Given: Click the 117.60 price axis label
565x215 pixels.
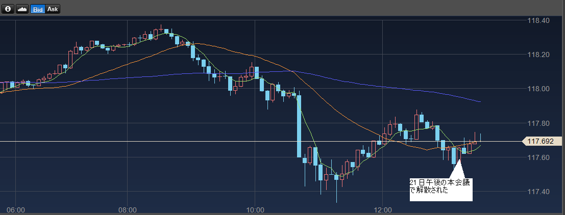Looking at the screenshot, I should click(x=538, y=157).
